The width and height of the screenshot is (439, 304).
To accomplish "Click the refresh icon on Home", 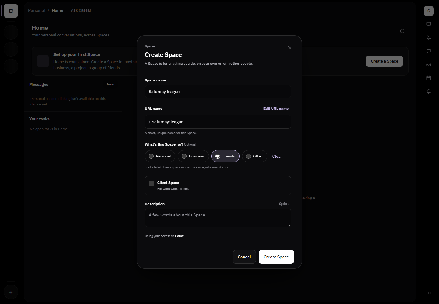I will click(402, 31).
